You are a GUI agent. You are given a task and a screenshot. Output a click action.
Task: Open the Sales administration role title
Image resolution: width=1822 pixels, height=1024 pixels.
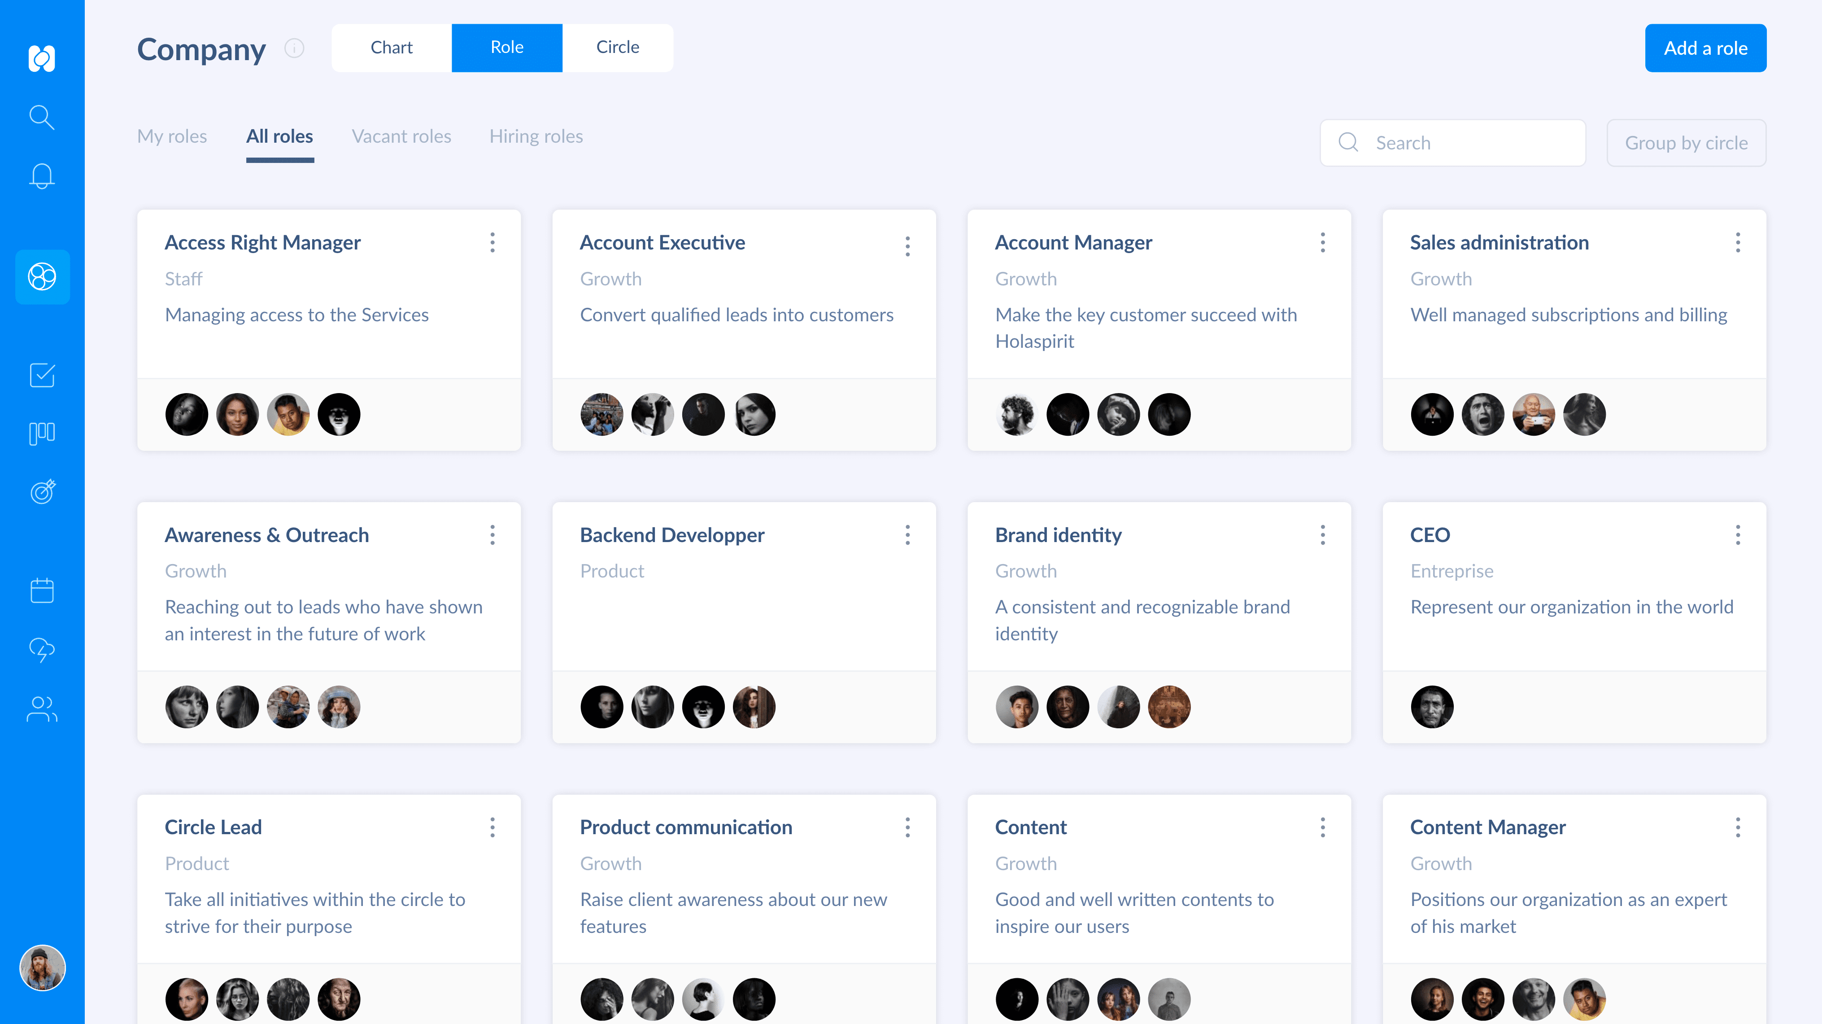(1499, 243)
